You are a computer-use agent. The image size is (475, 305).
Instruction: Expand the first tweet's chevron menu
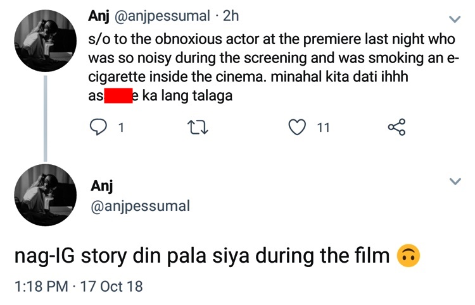[x=455, y=18]
